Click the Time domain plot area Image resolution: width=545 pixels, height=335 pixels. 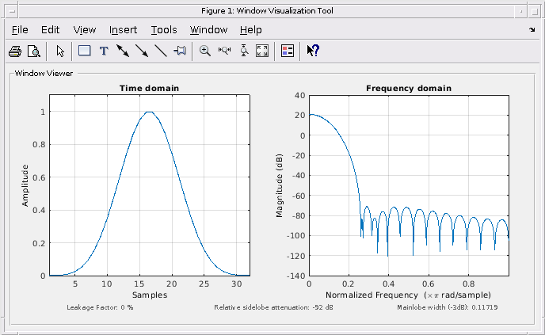tap(150, 185)
